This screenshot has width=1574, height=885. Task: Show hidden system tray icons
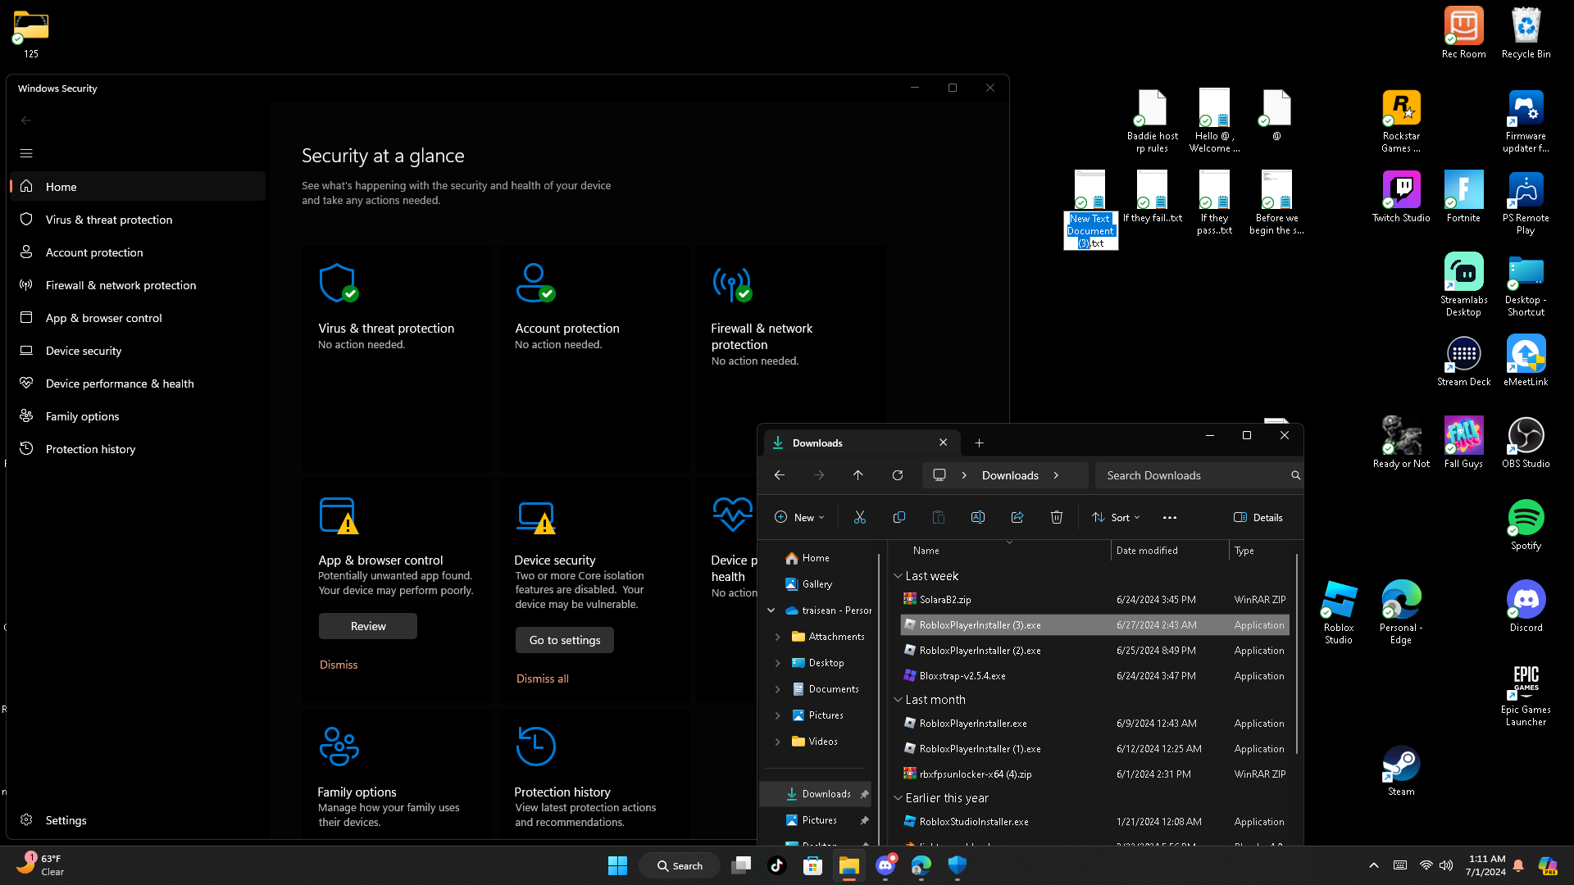pyautogui.click(x=1374, y=865)
